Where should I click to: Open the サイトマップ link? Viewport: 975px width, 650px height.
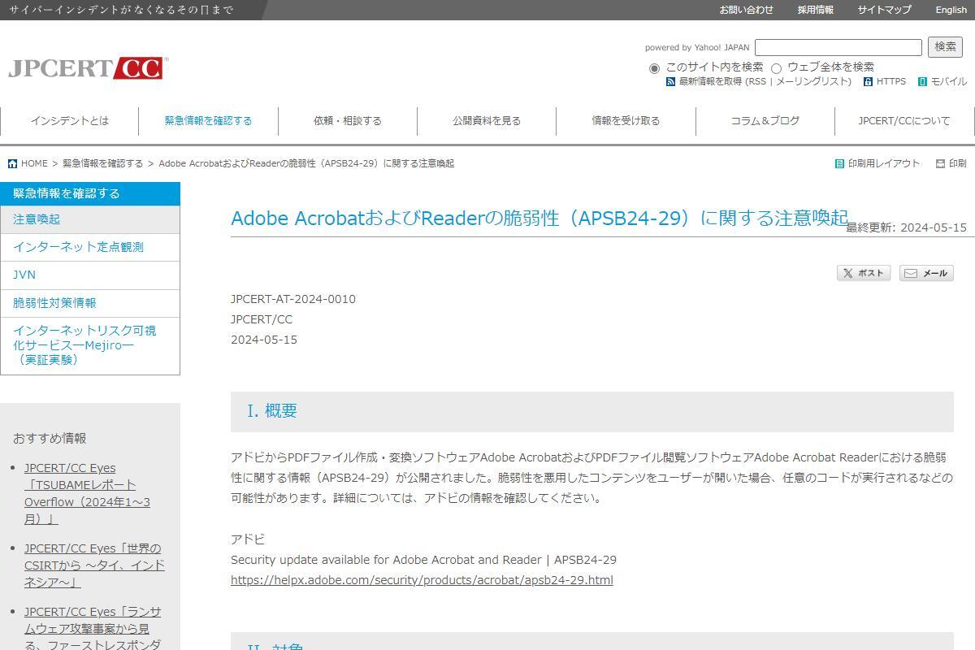(x=885, y=10)
